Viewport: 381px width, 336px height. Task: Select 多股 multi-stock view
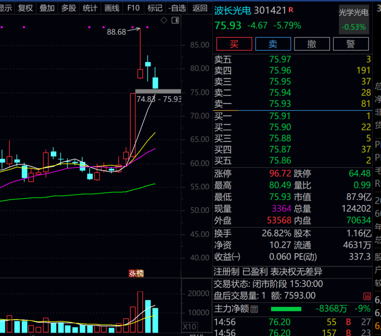click(69, 8)
